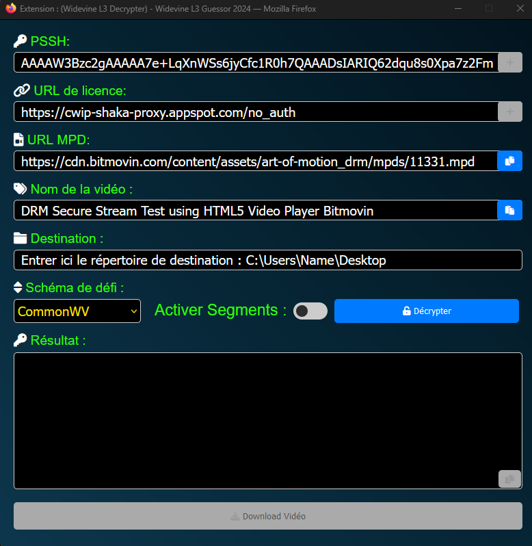Copy the URL MPD value with the blue button
The height and width of the screenshot is (546, 532).
click(509, 161)
